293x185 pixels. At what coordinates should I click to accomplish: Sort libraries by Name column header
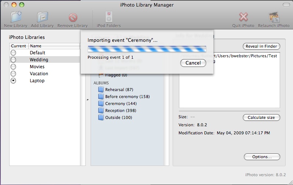(54, 46)
